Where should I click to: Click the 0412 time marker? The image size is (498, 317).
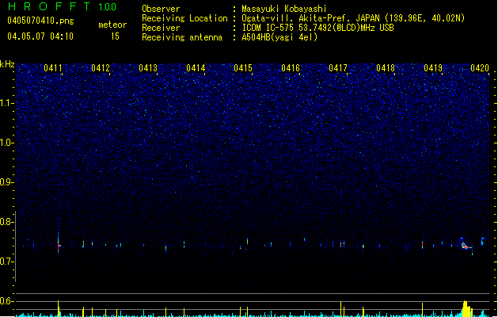tap(101, 68)
